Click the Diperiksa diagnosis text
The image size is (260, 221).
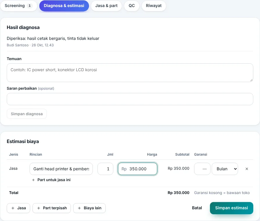[x=53, y=38]
